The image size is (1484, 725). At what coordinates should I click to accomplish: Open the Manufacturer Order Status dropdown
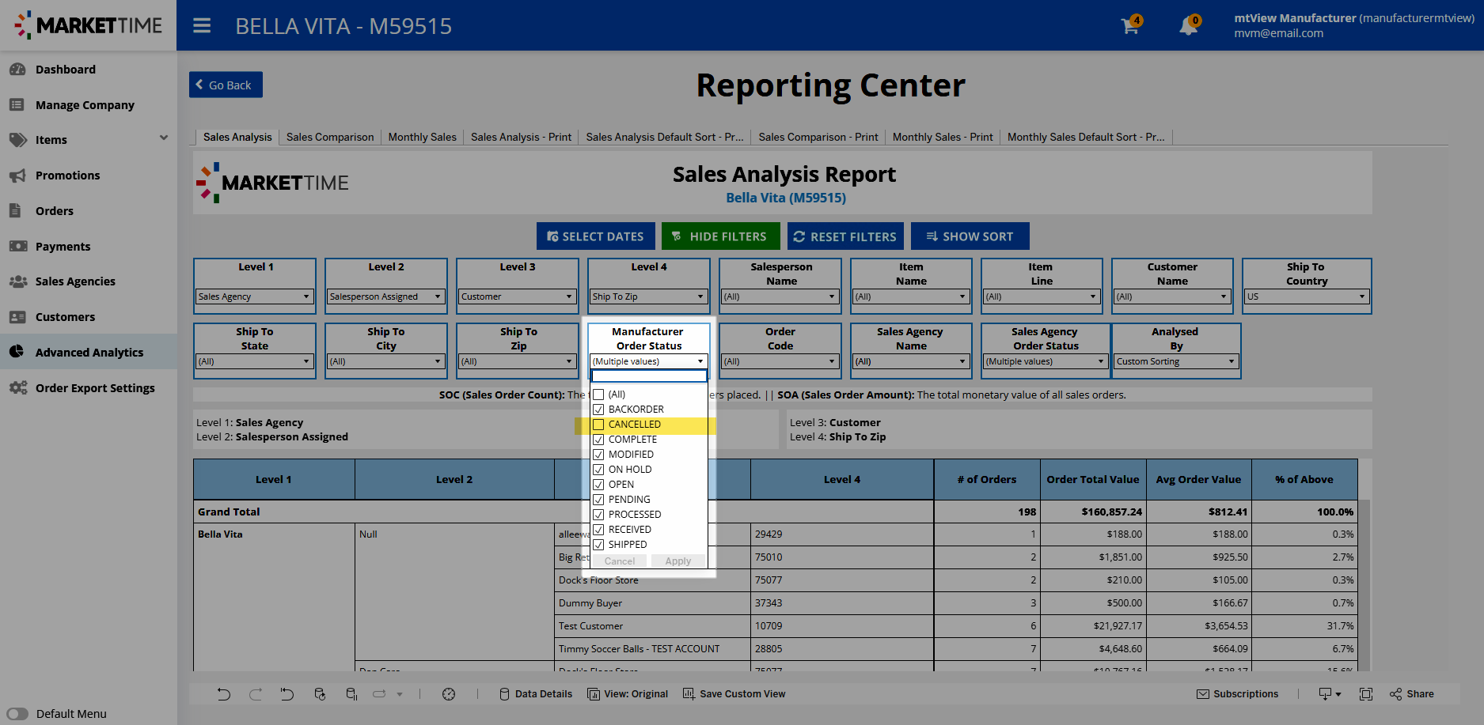click(x=648, y=361)
